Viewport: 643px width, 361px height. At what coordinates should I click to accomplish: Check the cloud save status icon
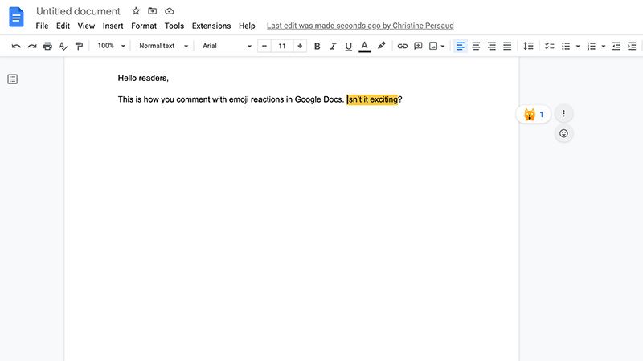tap(170, 11)
